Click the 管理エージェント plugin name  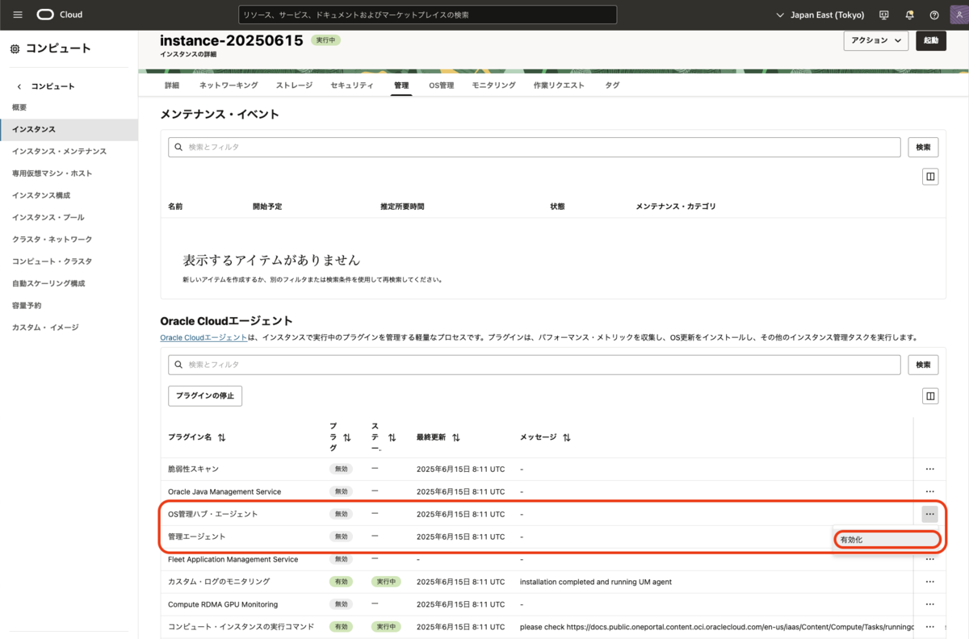(x=197, y=537)
